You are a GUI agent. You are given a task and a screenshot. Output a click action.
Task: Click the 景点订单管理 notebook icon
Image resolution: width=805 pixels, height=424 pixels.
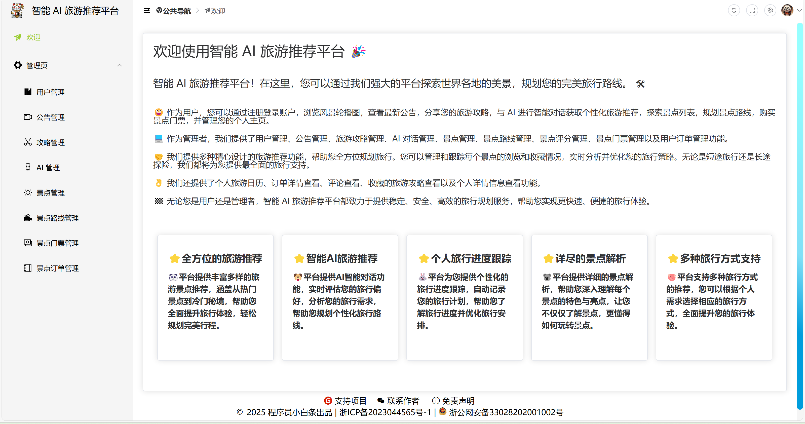pos(28,268)
